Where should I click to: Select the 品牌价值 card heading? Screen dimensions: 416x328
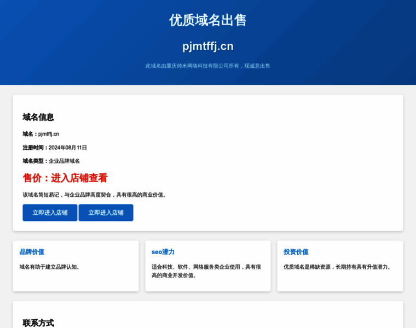pyautogui.click(x=32, y=252)
